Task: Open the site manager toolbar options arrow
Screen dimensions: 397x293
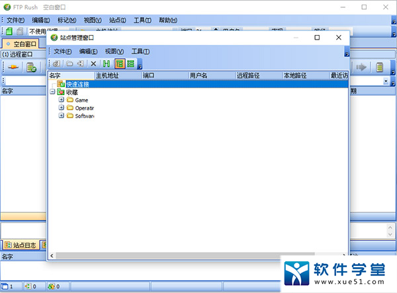Action: pyautogui.click(x=140, y=65)
